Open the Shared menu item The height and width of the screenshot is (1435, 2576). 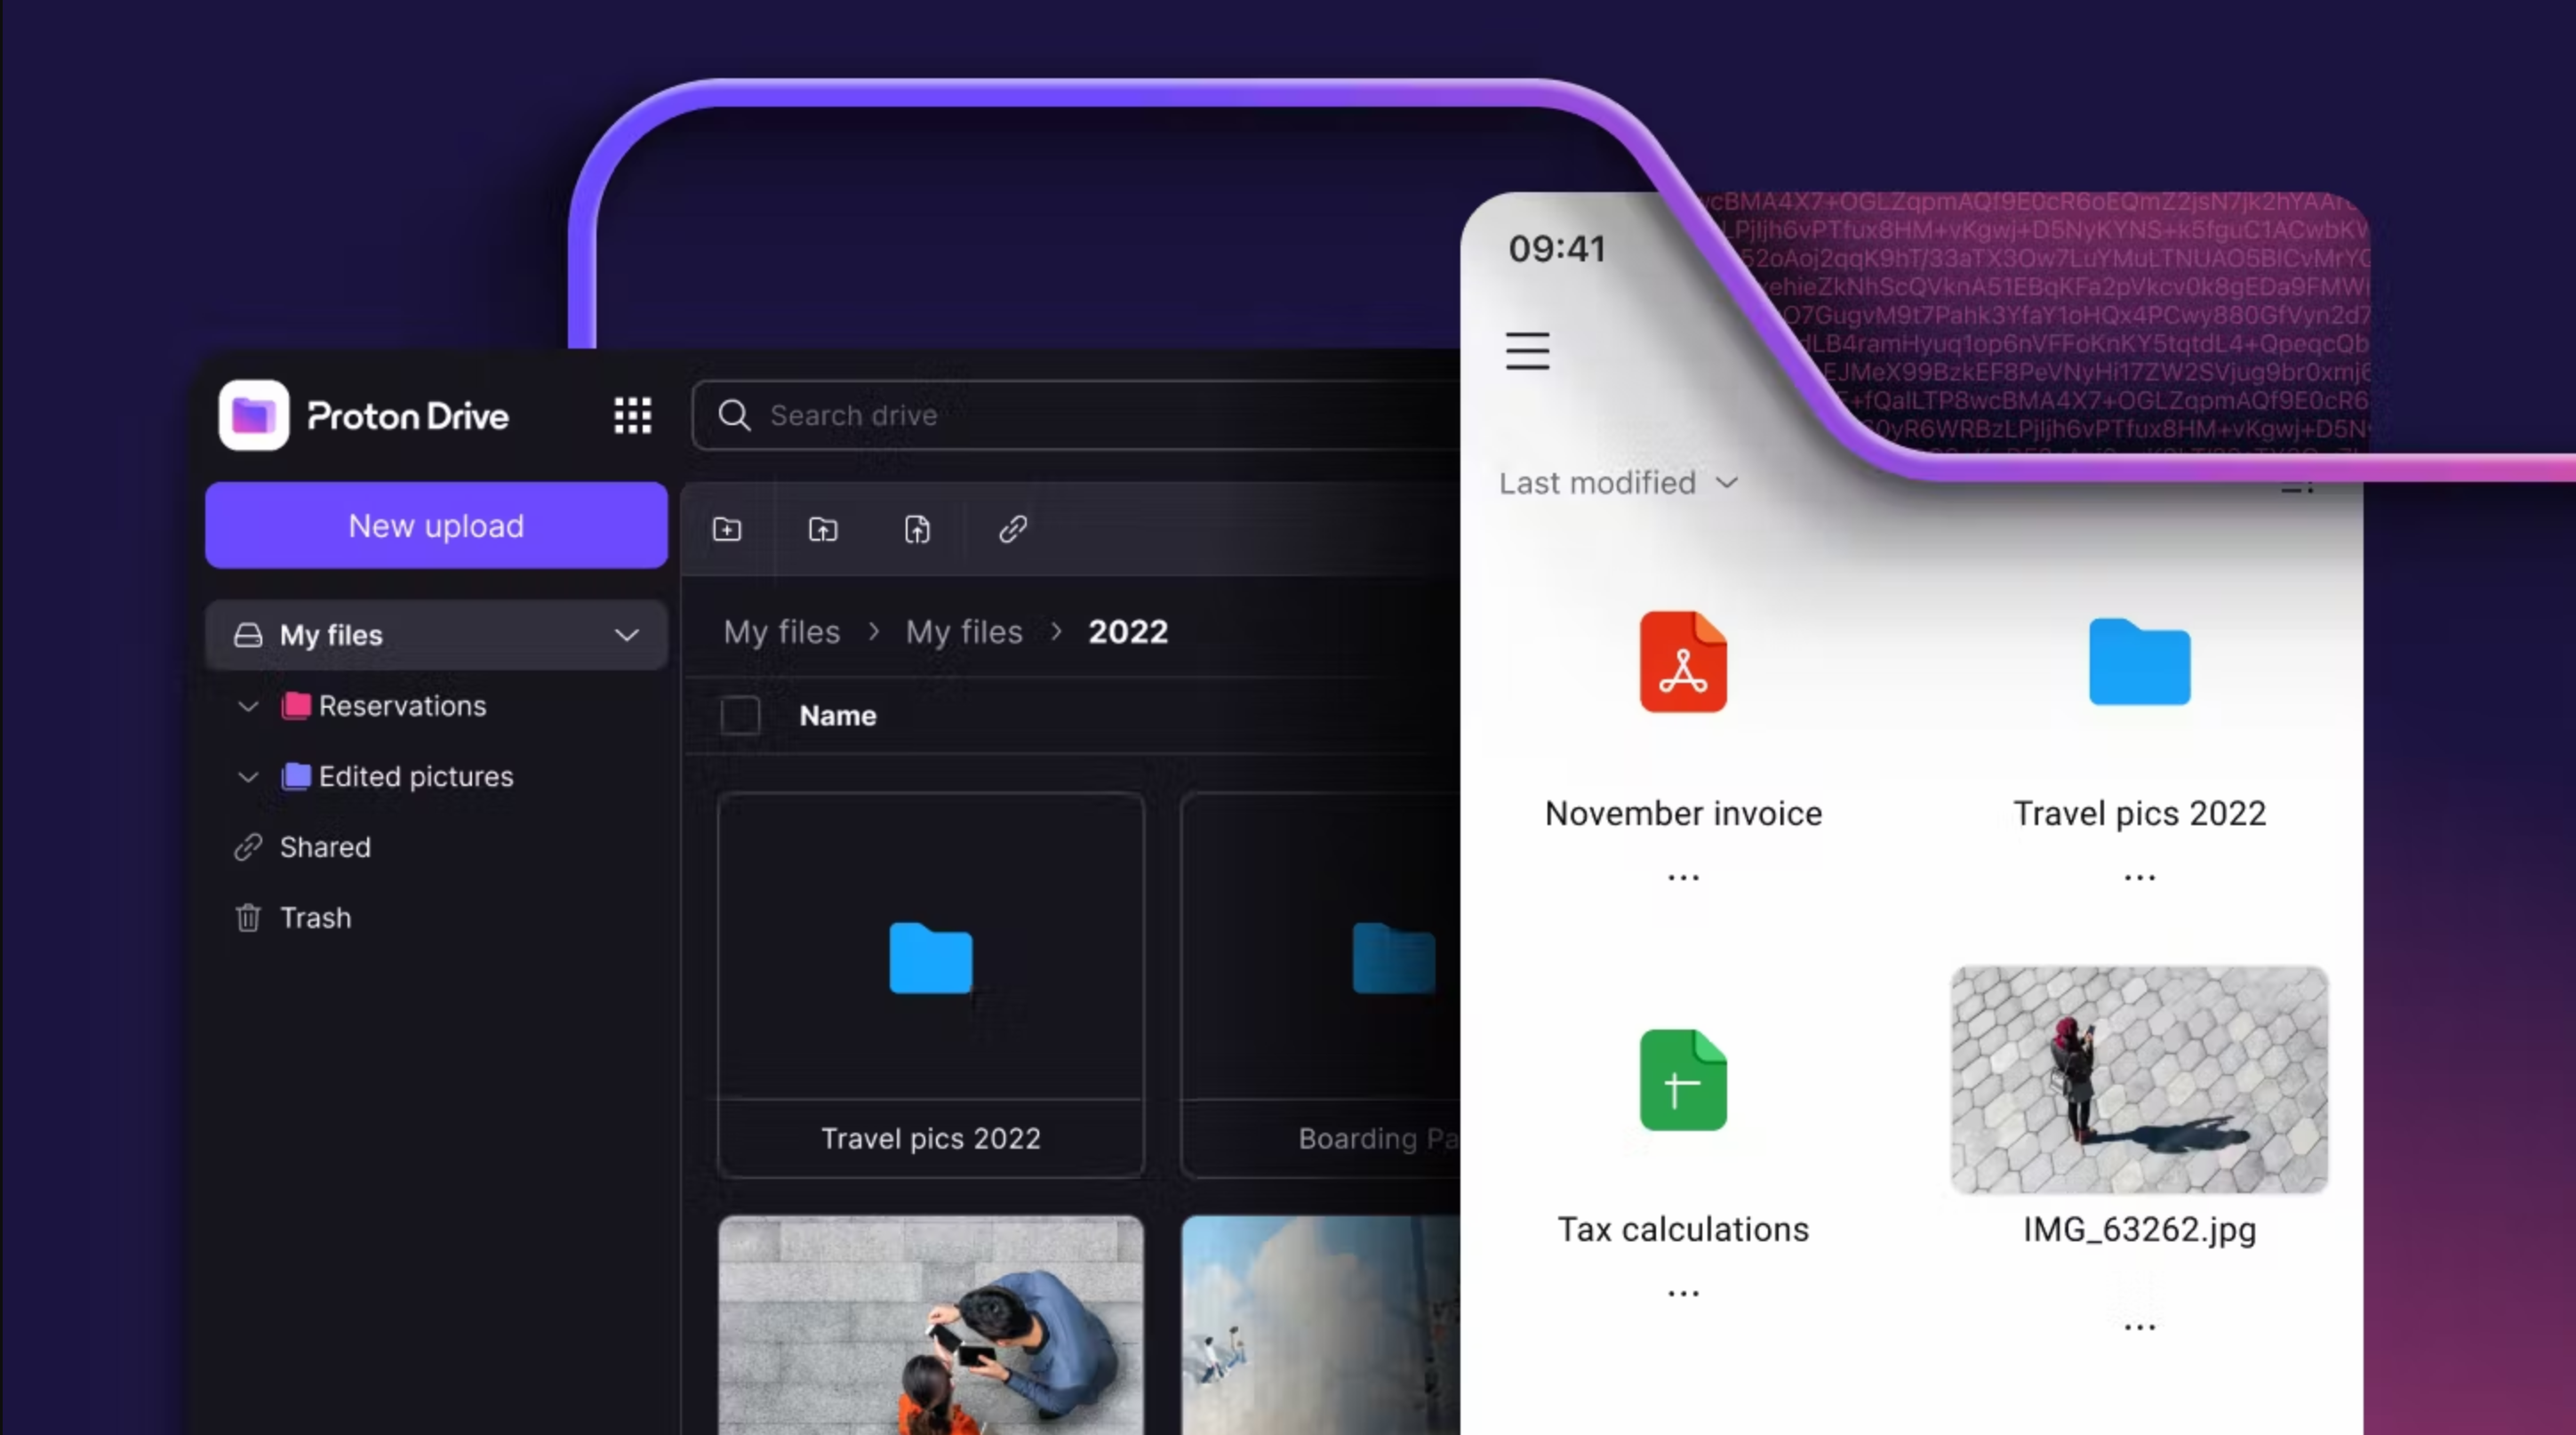[324, 846]
